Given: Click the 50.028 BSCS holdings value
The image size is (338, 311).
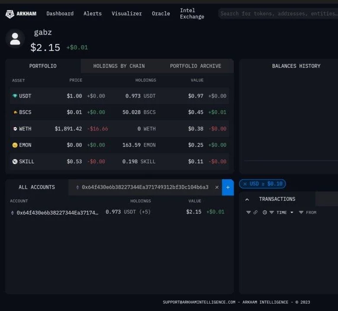Looking at the screenshot, I should (x=139, y=112).
